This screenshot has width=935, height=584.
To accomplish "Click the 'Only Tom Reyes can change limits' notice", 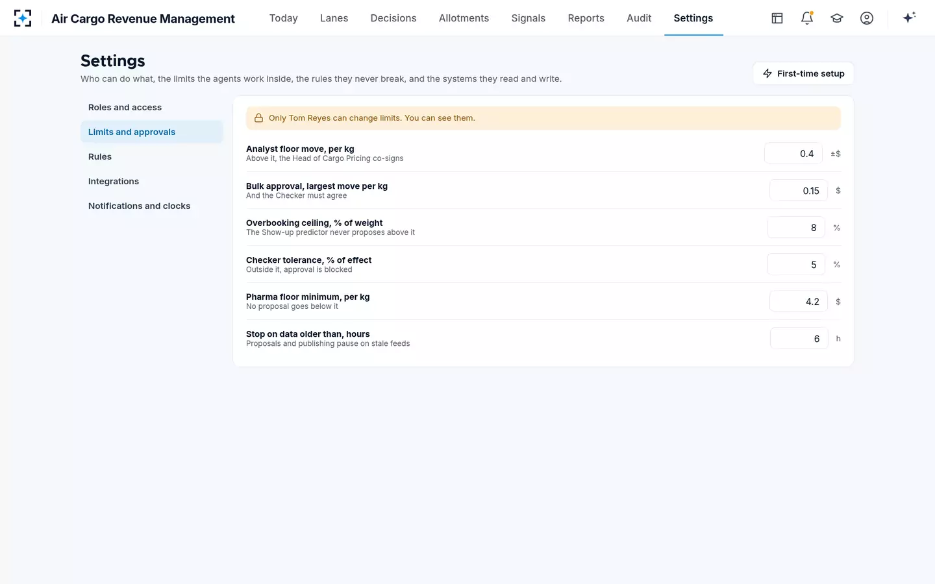I will tap(543, 118).
